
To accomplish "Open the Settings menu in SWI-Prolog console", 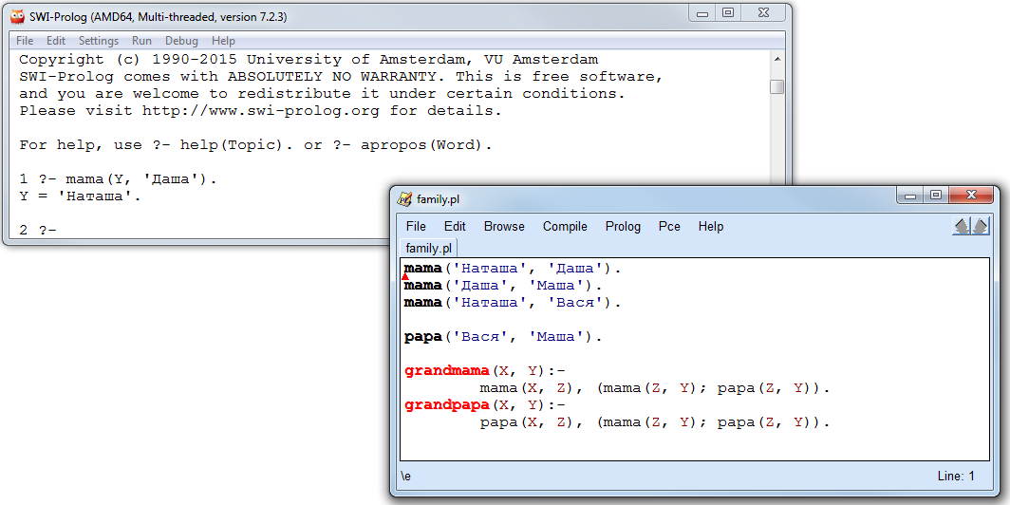I will pyautogui.click(x=98, y=41).
